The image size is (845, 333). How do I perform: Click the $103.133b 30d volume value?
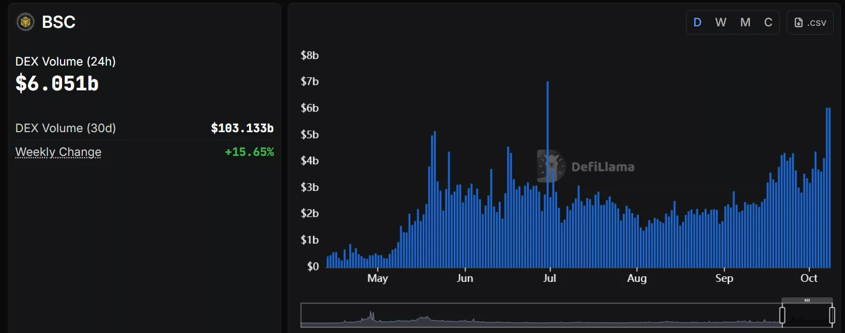click(242, 128)
